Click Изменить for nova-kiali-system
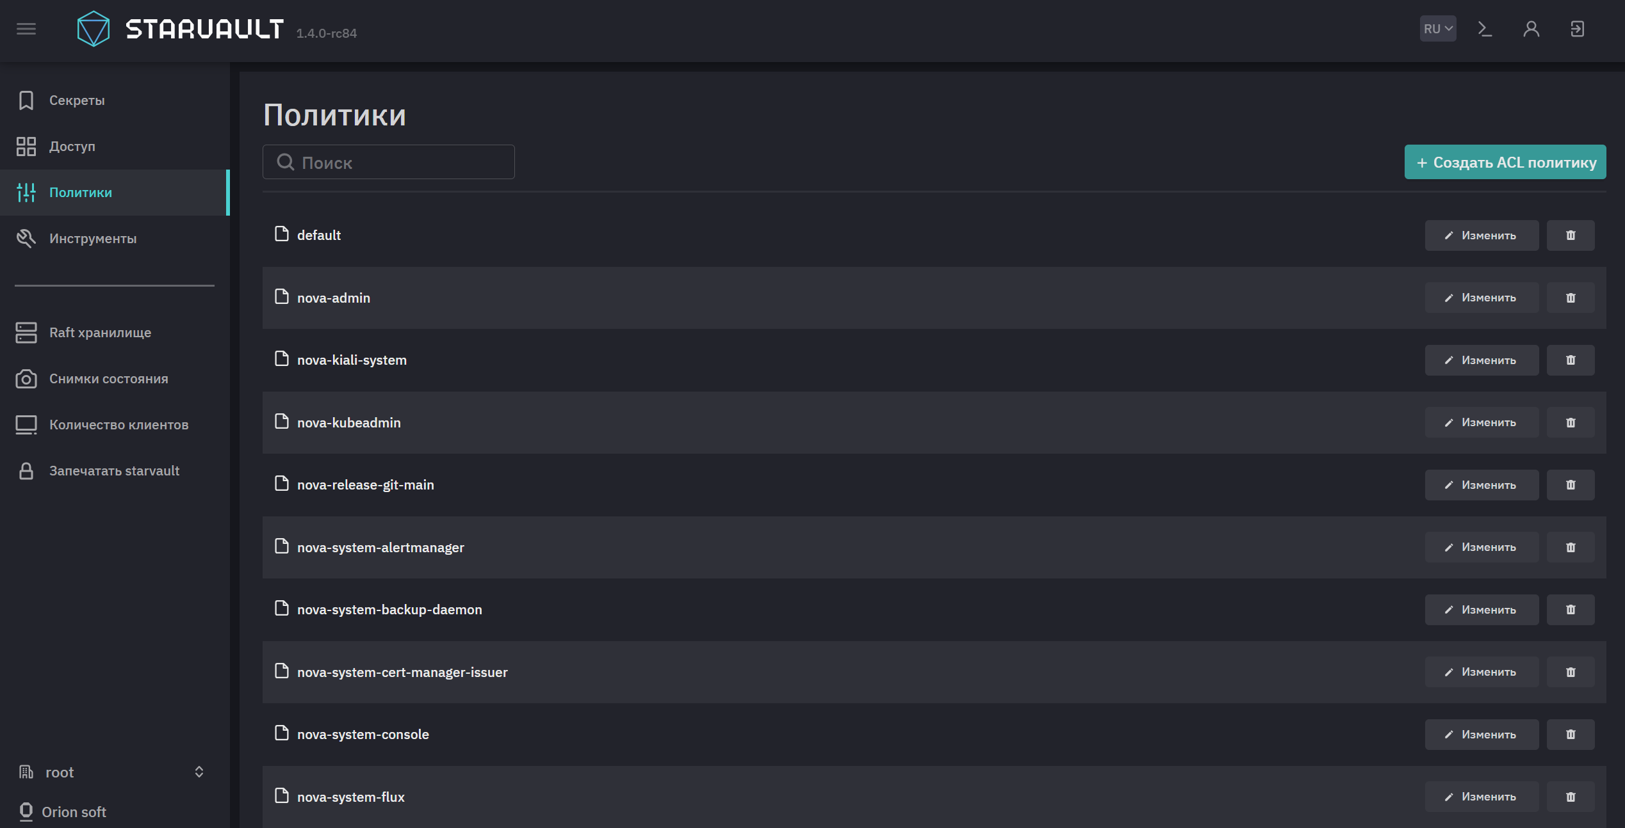The width and height of the screenshot is (1625, 828). click(1482, 360)
